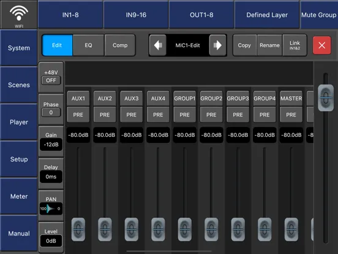
Task: Toggle PRE under MASTER
Action: (x=291, y=115)
